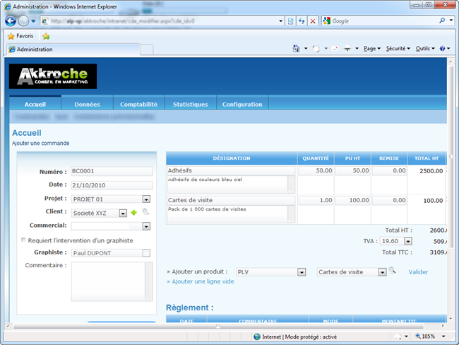
Task: Click the Numéro input field
Action: [112, 171]
